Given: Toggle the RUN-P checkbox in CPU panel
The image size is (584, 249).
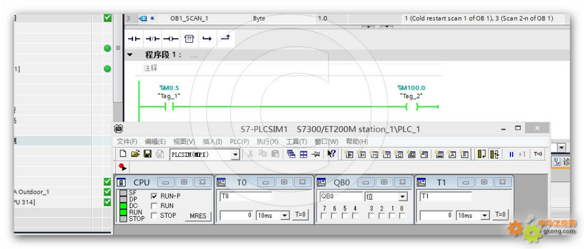Looking at the screenshot, I should tap(154, 196).
